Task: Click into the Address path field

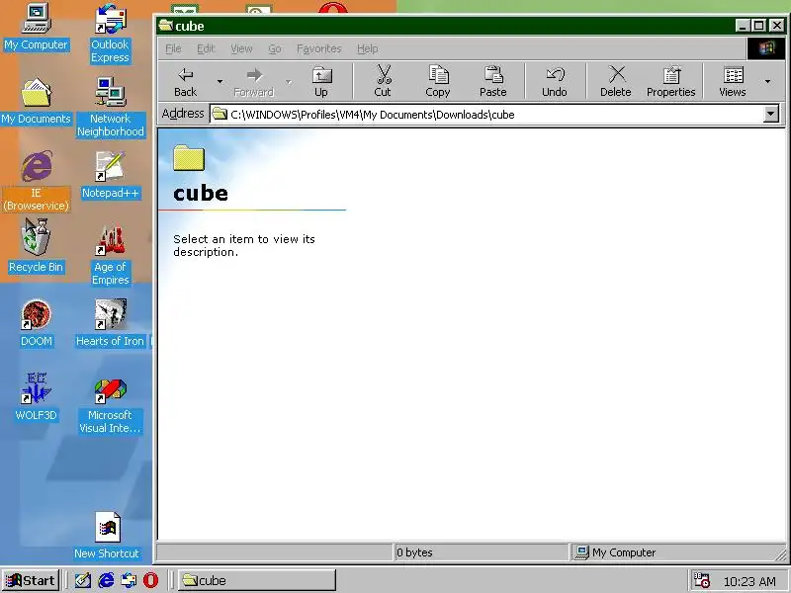Action: pyautogui.click(x=486, y=114)
